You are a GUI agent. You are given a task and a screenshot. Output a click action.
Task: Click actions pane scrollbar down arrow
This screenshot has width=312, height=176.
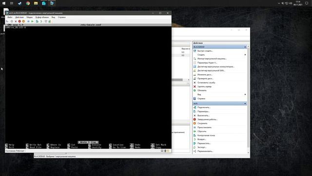tap(248, 153)
